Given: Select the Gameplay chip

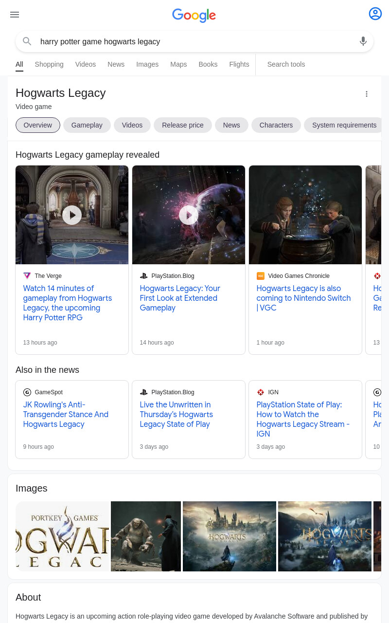Looking at the screenshot, I should click(87, 125).
